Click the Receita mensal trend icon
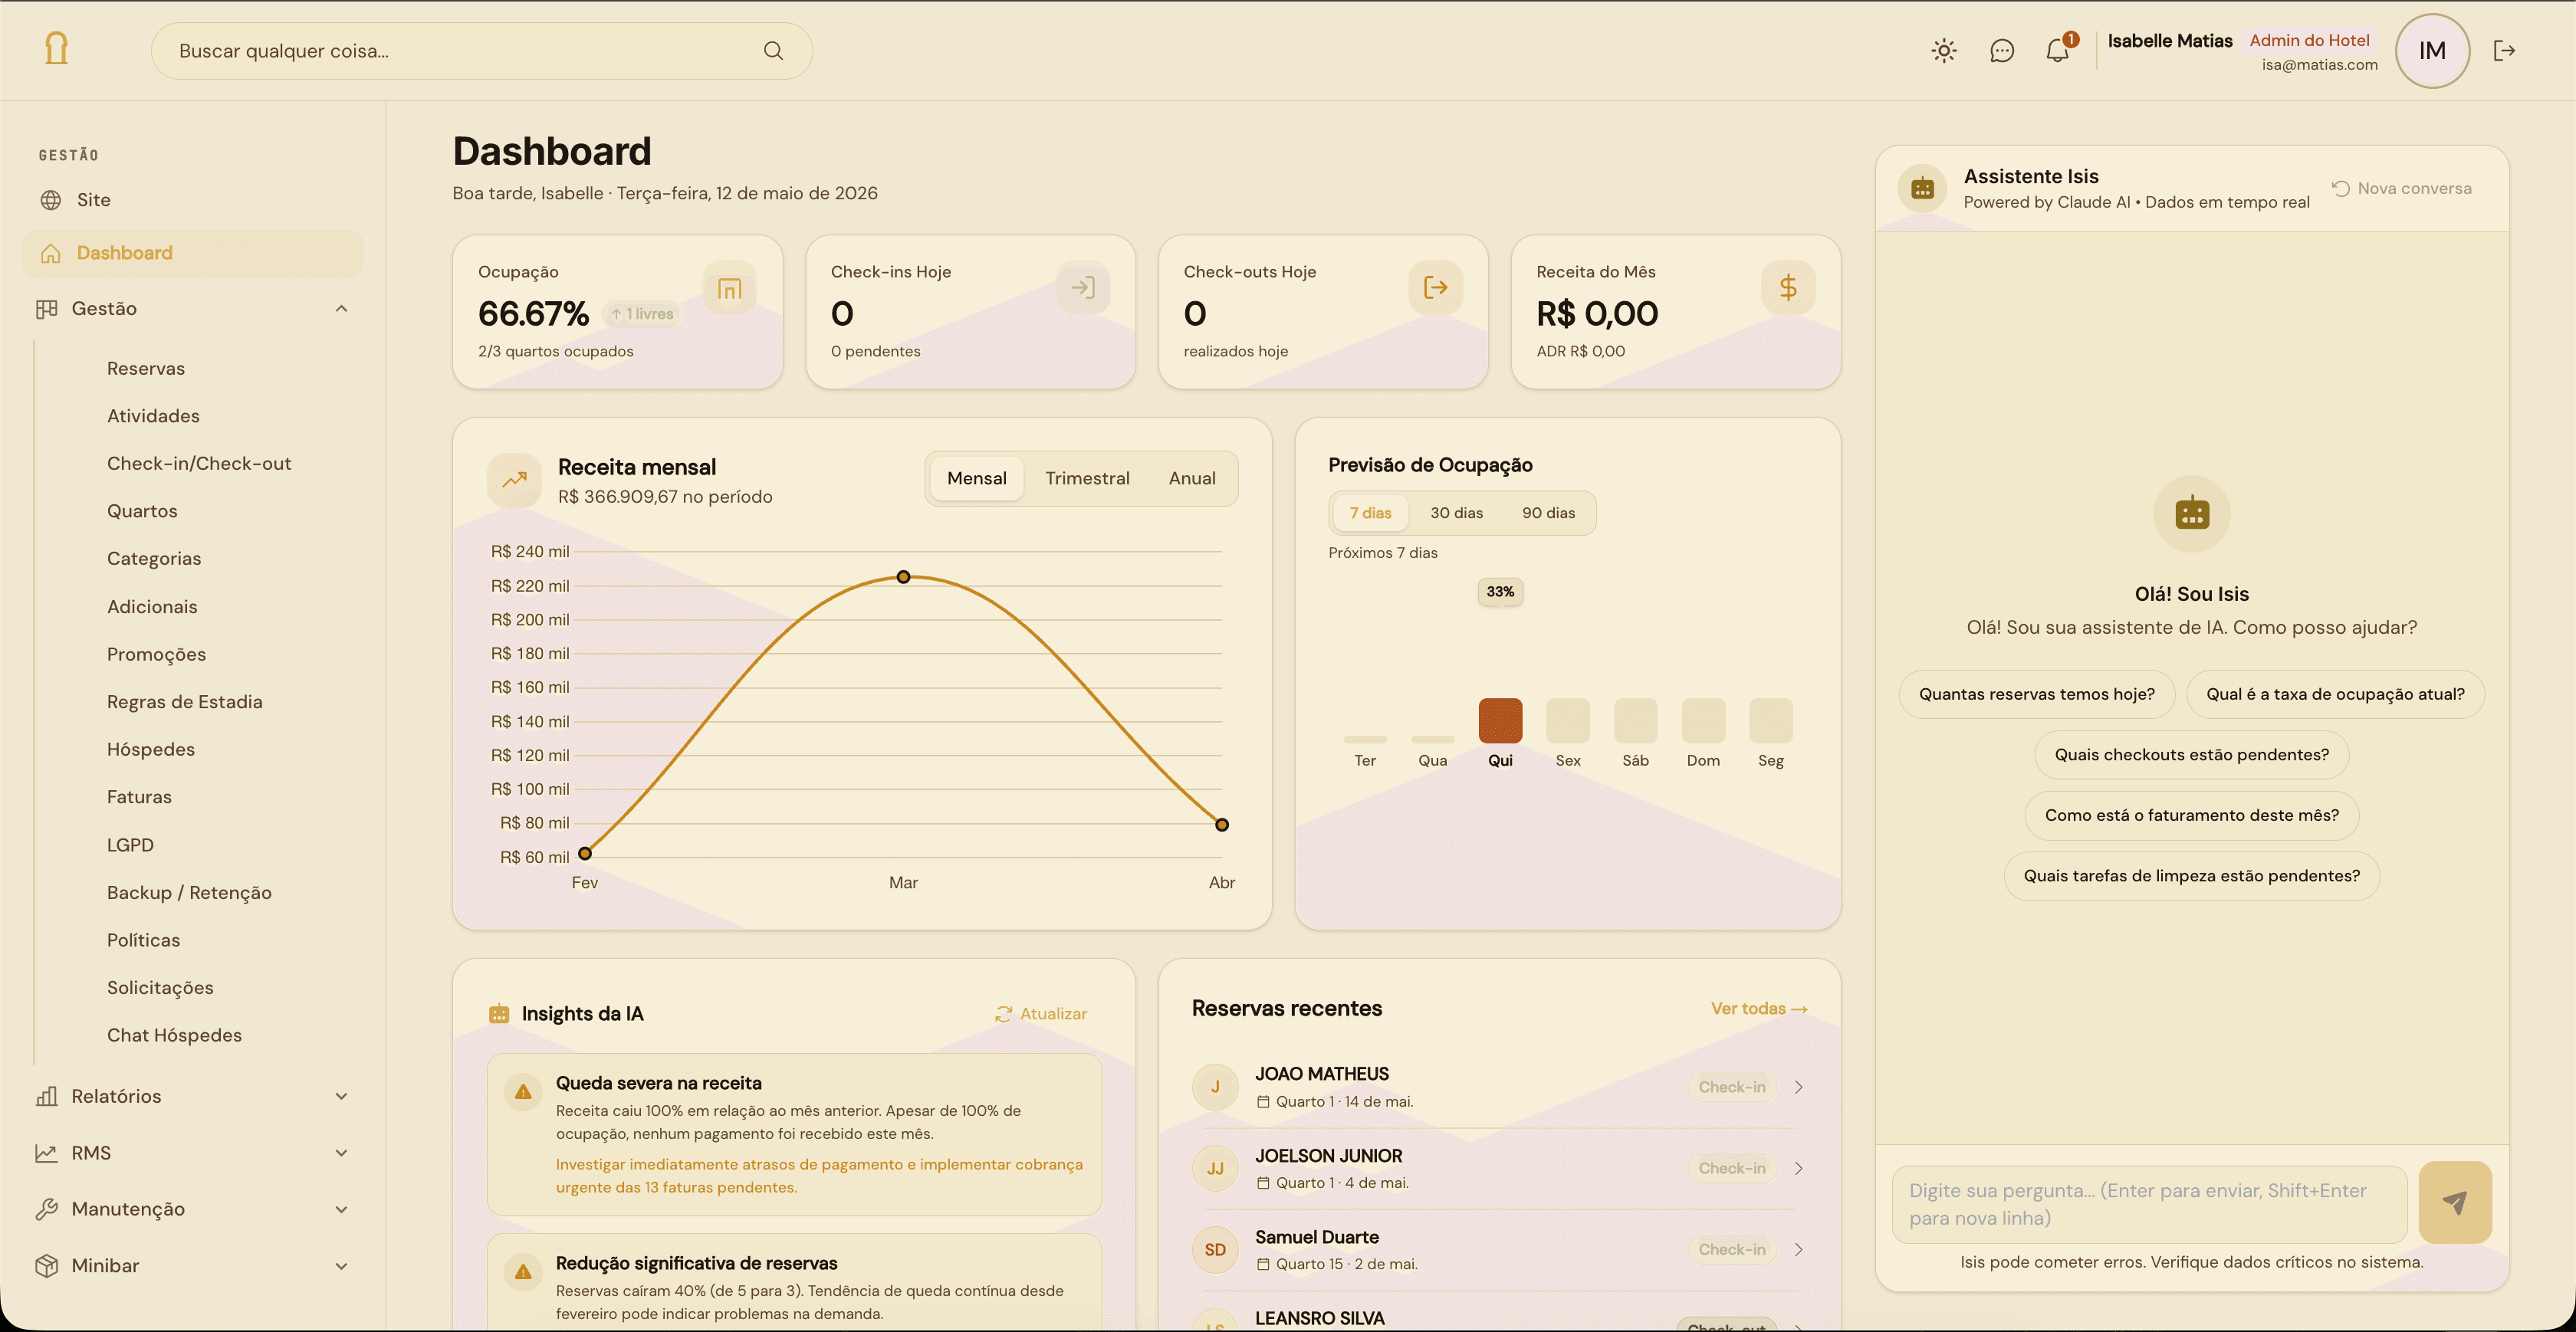The image size is (2576, 1332). tap(514, 480)
